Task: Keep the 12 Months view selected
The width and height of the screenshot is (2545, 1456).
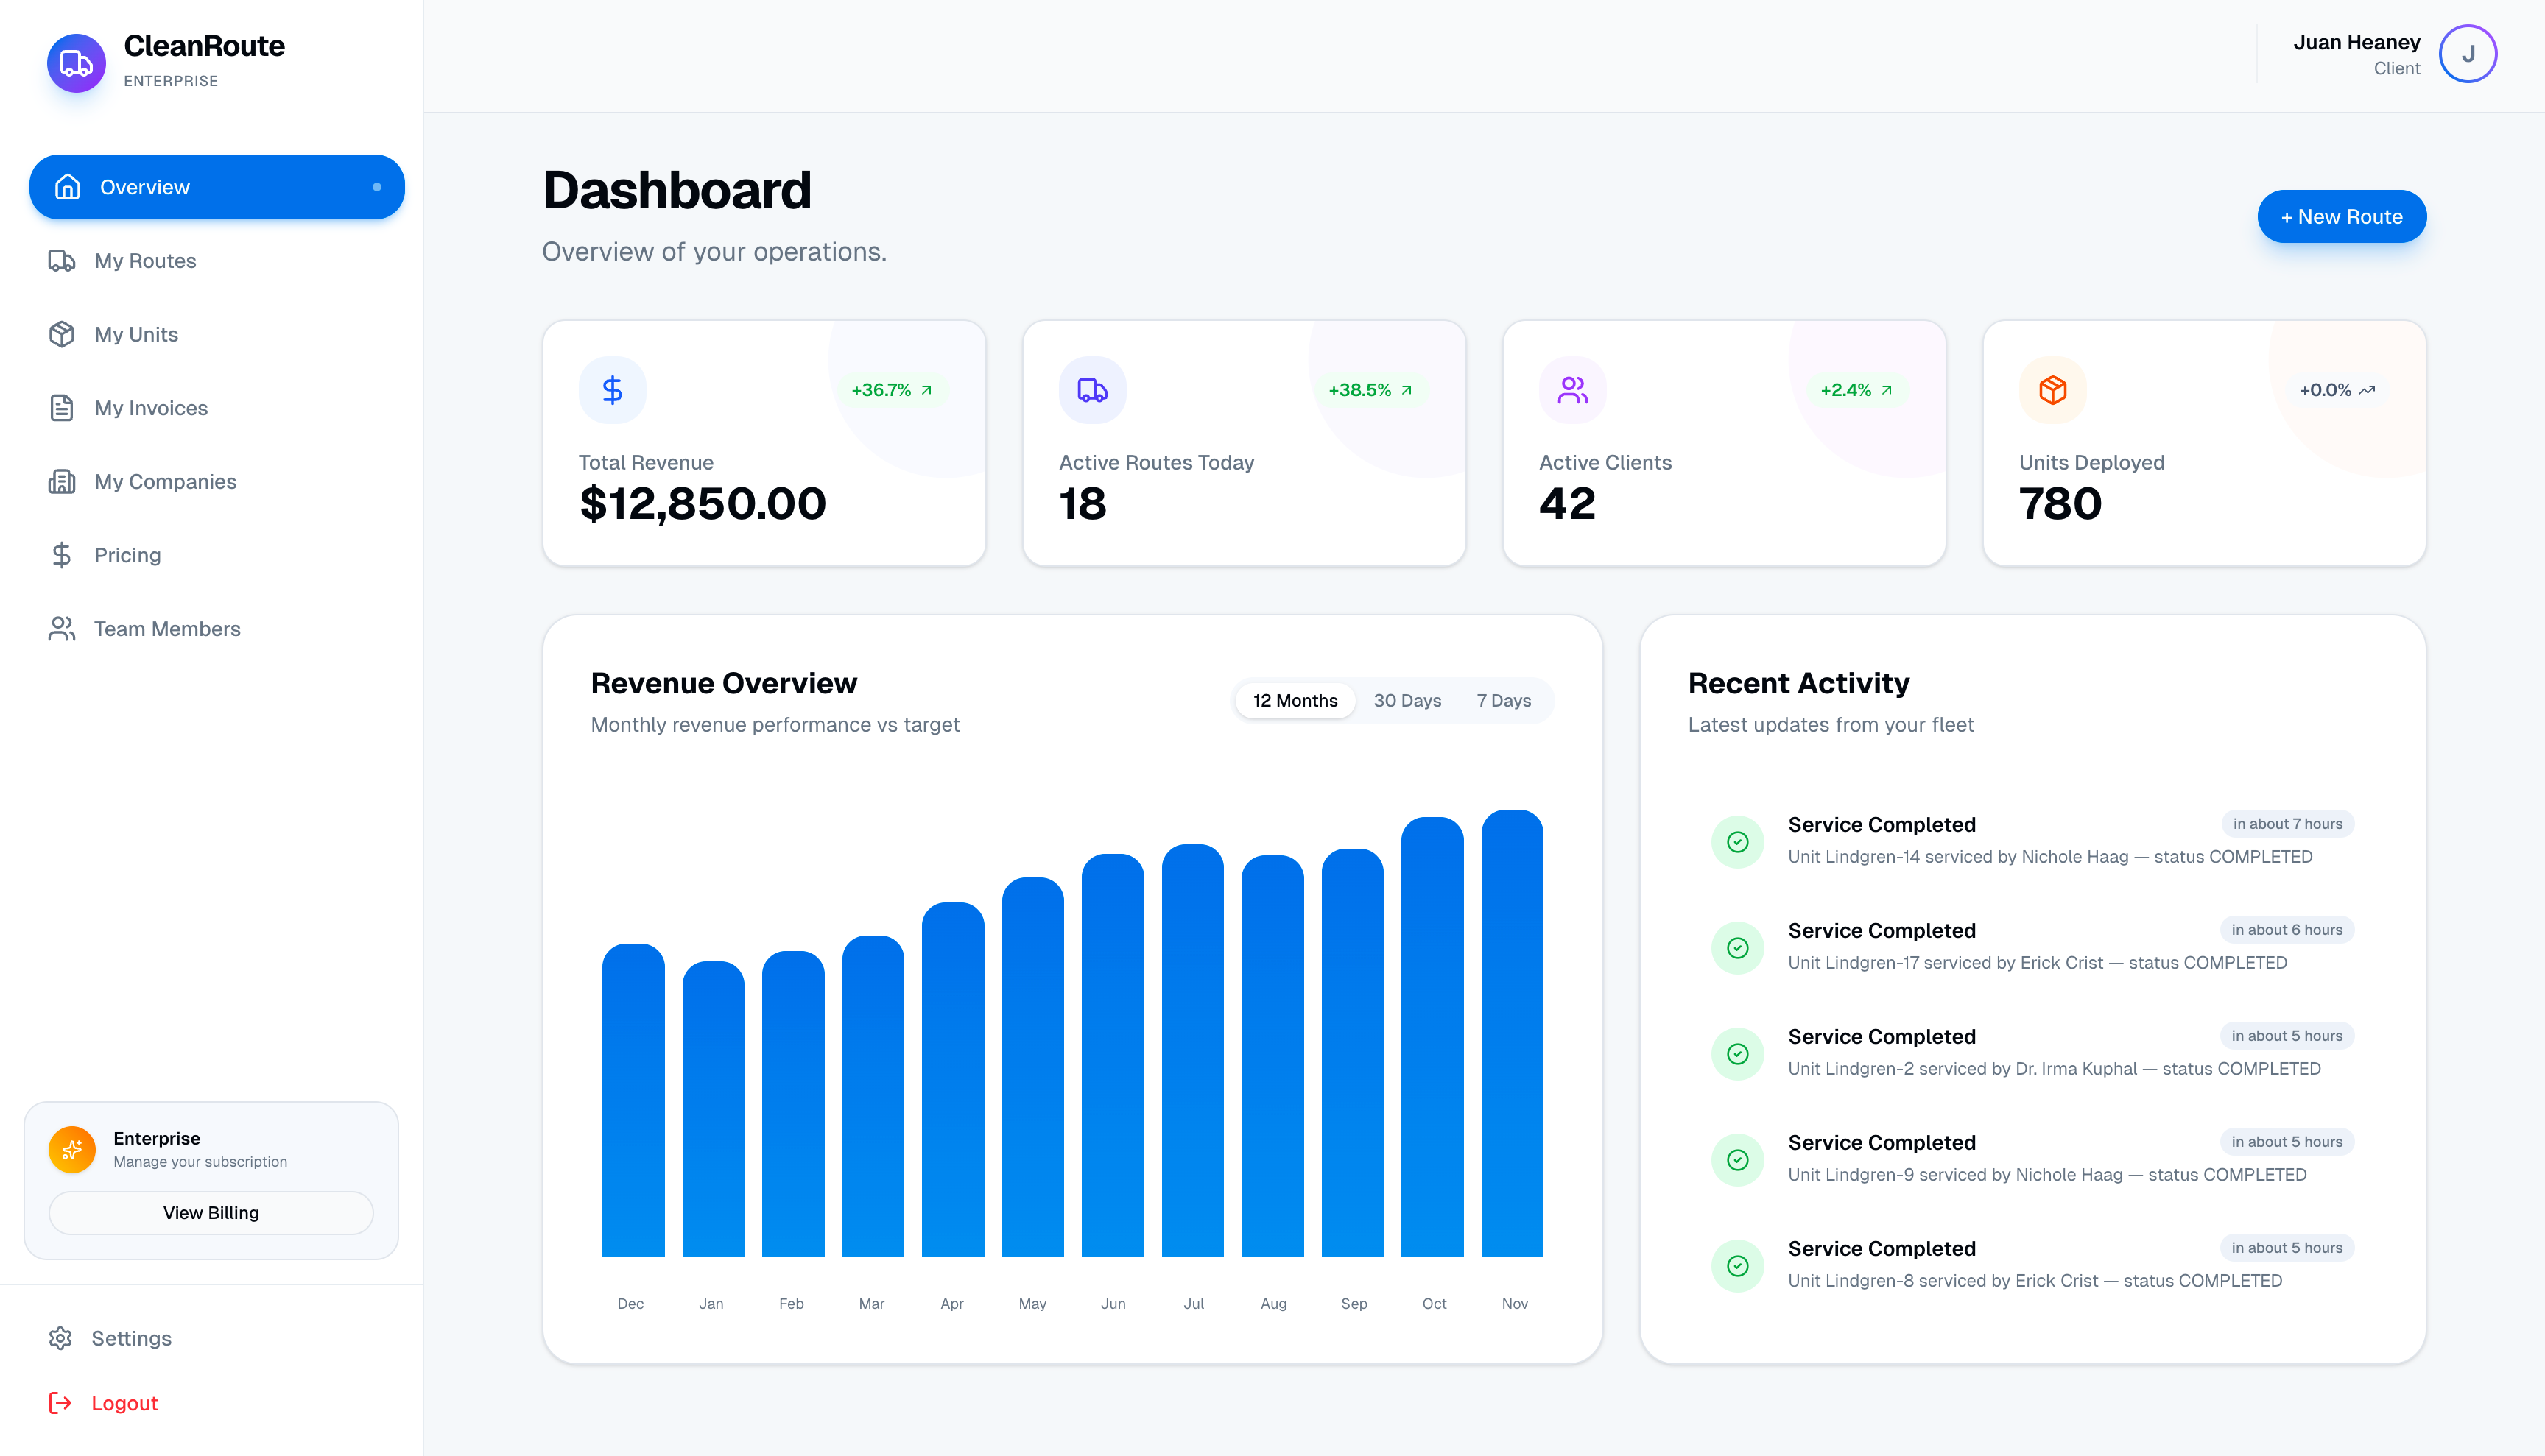Action: click(x=1295, y=700)
